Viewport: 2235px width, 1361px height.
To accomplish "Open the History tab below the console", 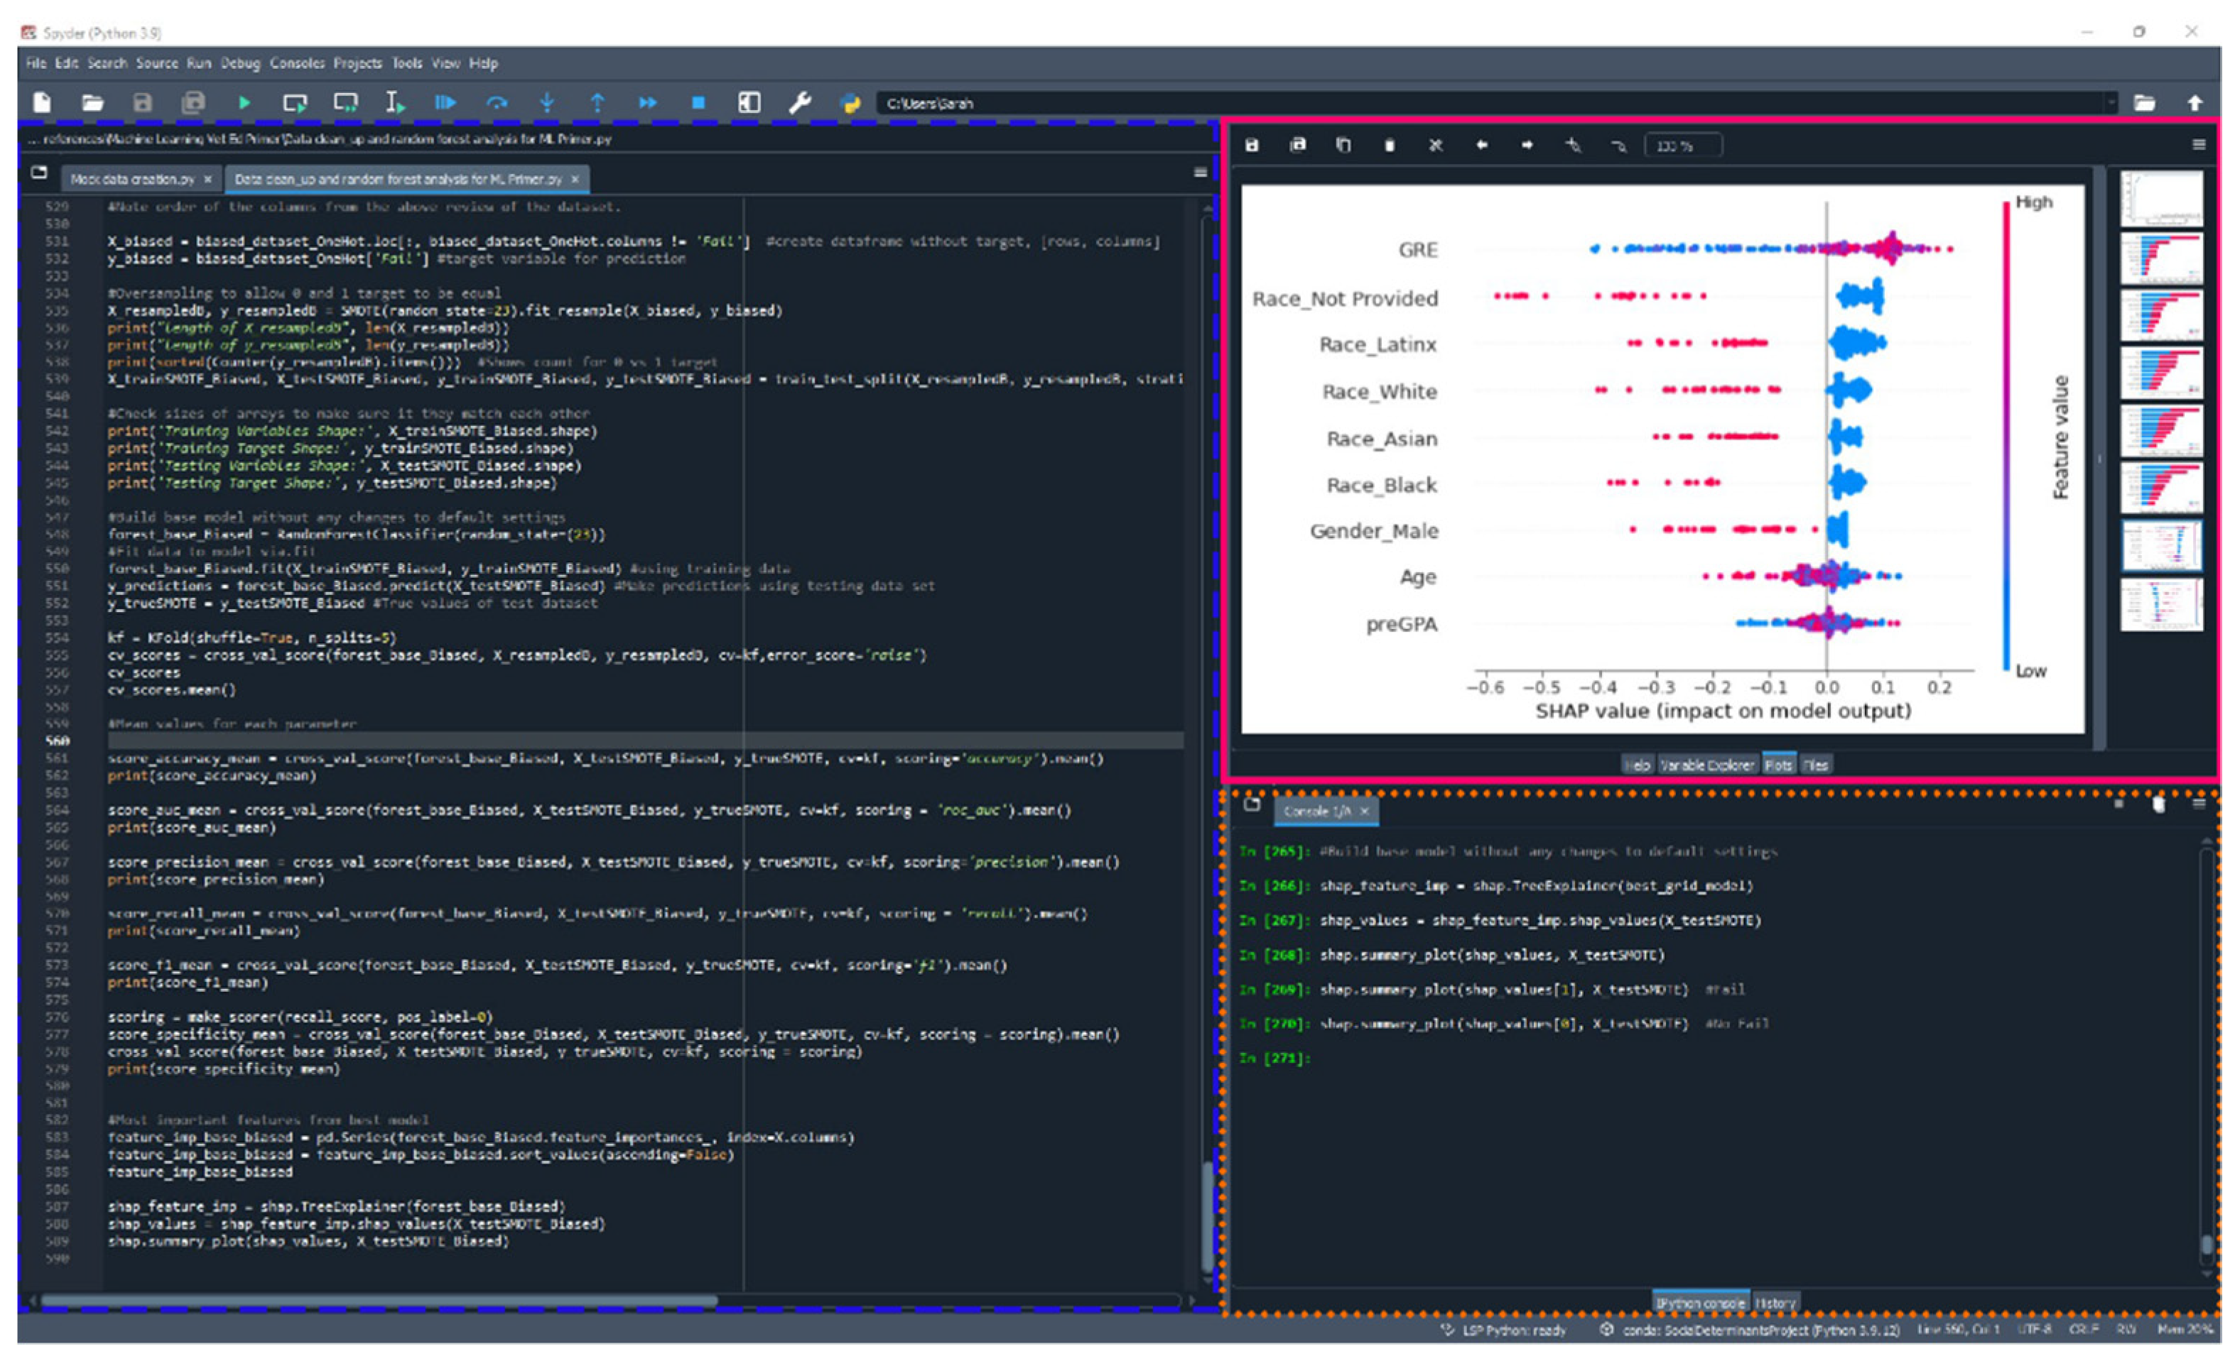I will 1775,1303.
